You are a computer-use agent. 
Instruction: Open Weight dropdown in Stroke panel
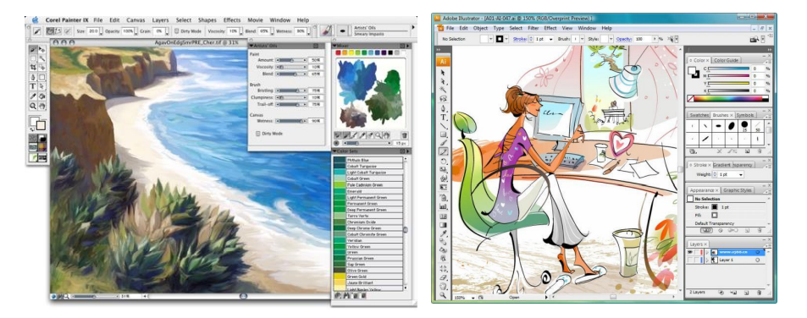[741, 175]
